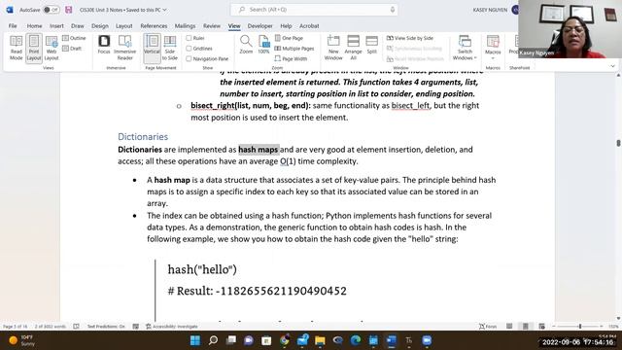The width and height of the screenshot is (622, 350).
Task: Switch to the Design tab
Action: click(99, 26)
